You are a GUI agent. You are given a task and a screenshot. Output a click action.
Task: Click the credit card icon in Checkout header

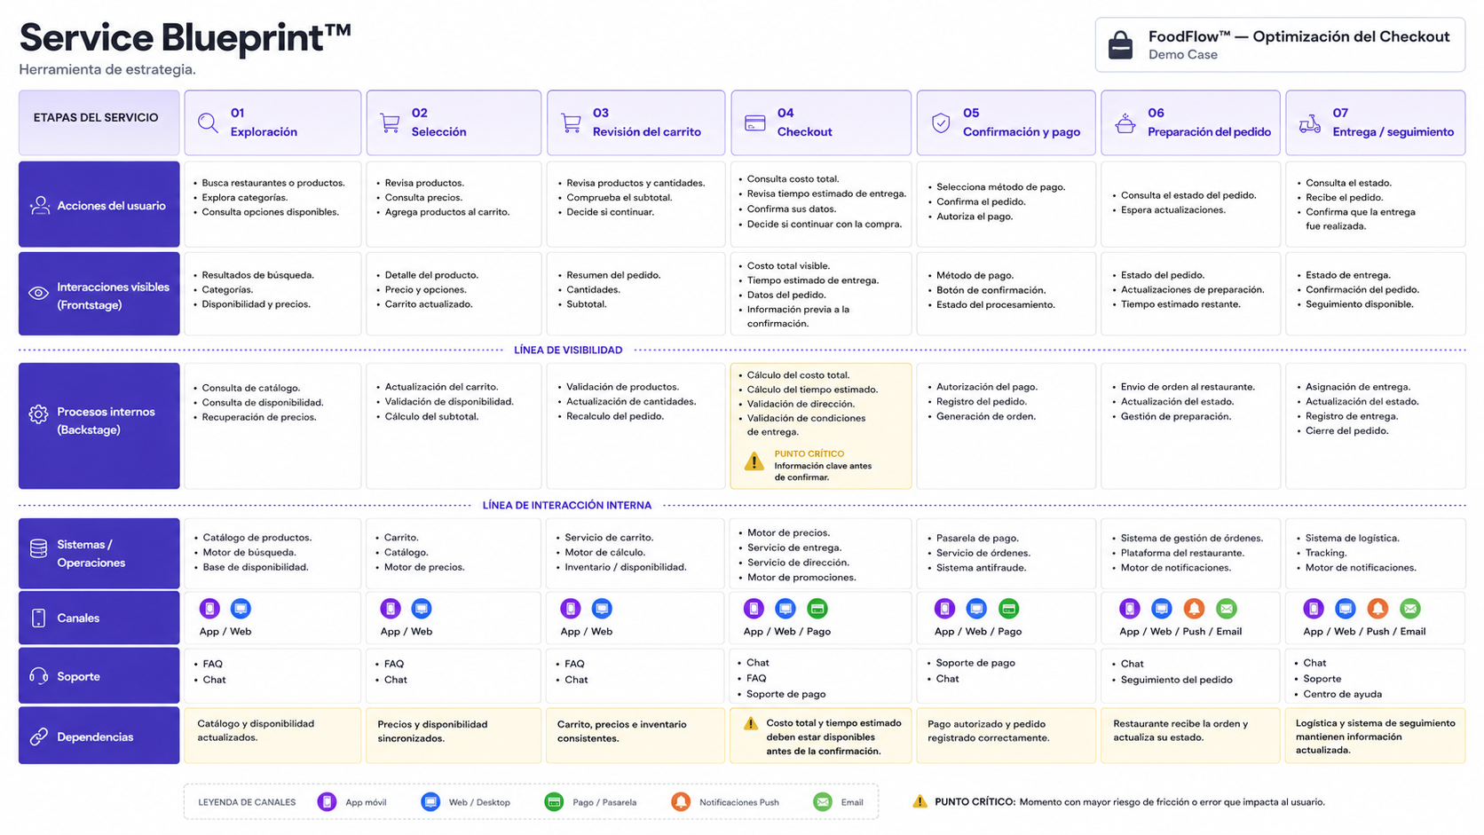pyautogui.click(x=755, y=123)
